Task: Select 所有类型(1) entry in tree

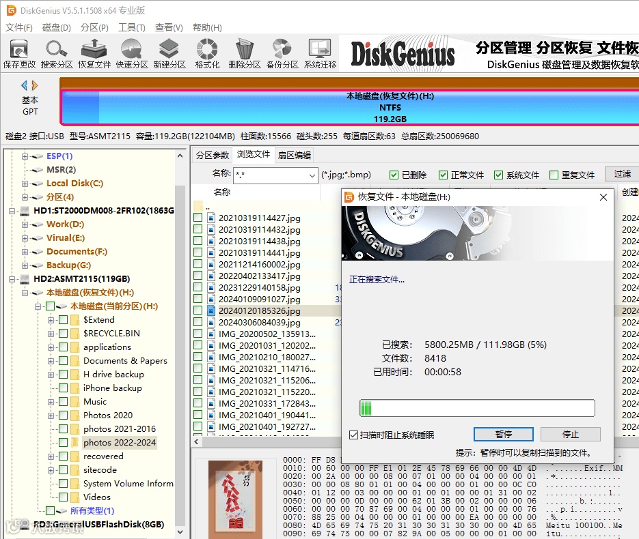Action: [x=92, y=511]
